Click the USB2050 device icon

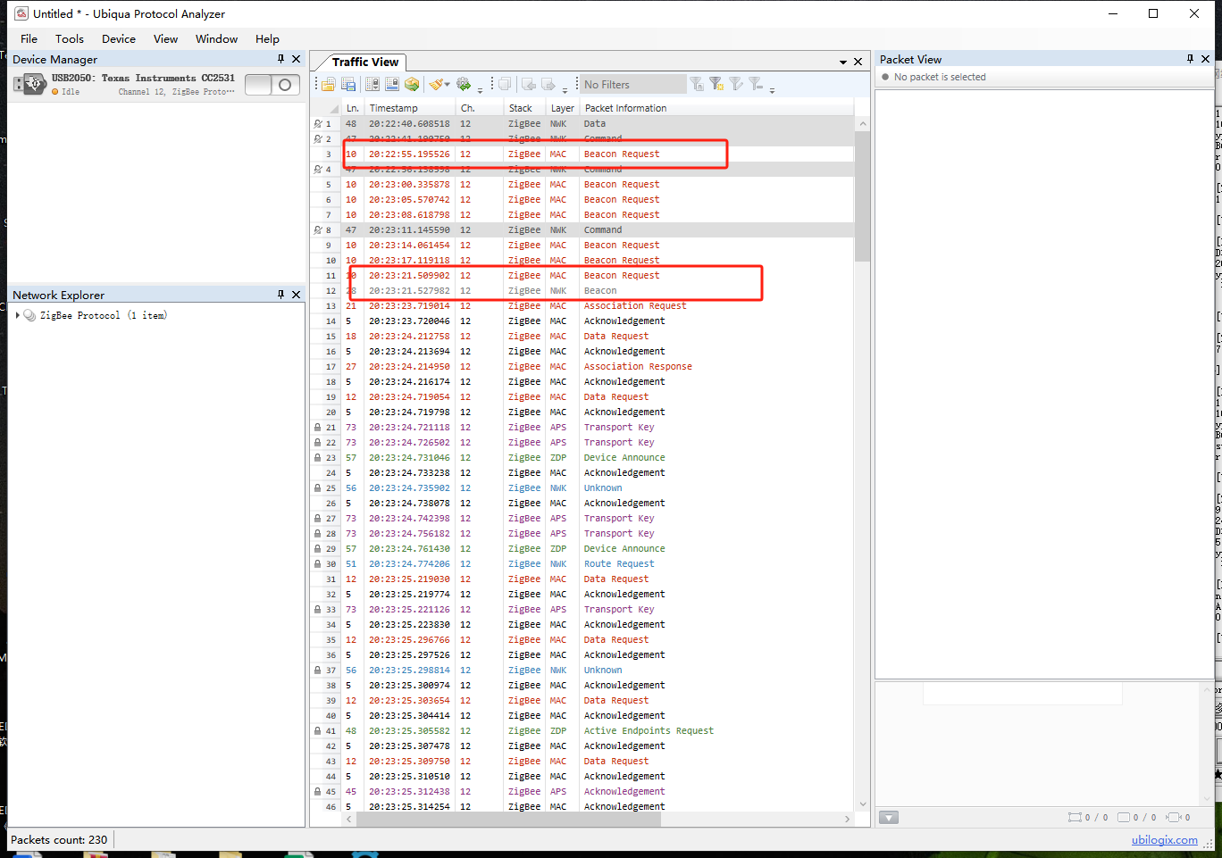coord(29,85)
